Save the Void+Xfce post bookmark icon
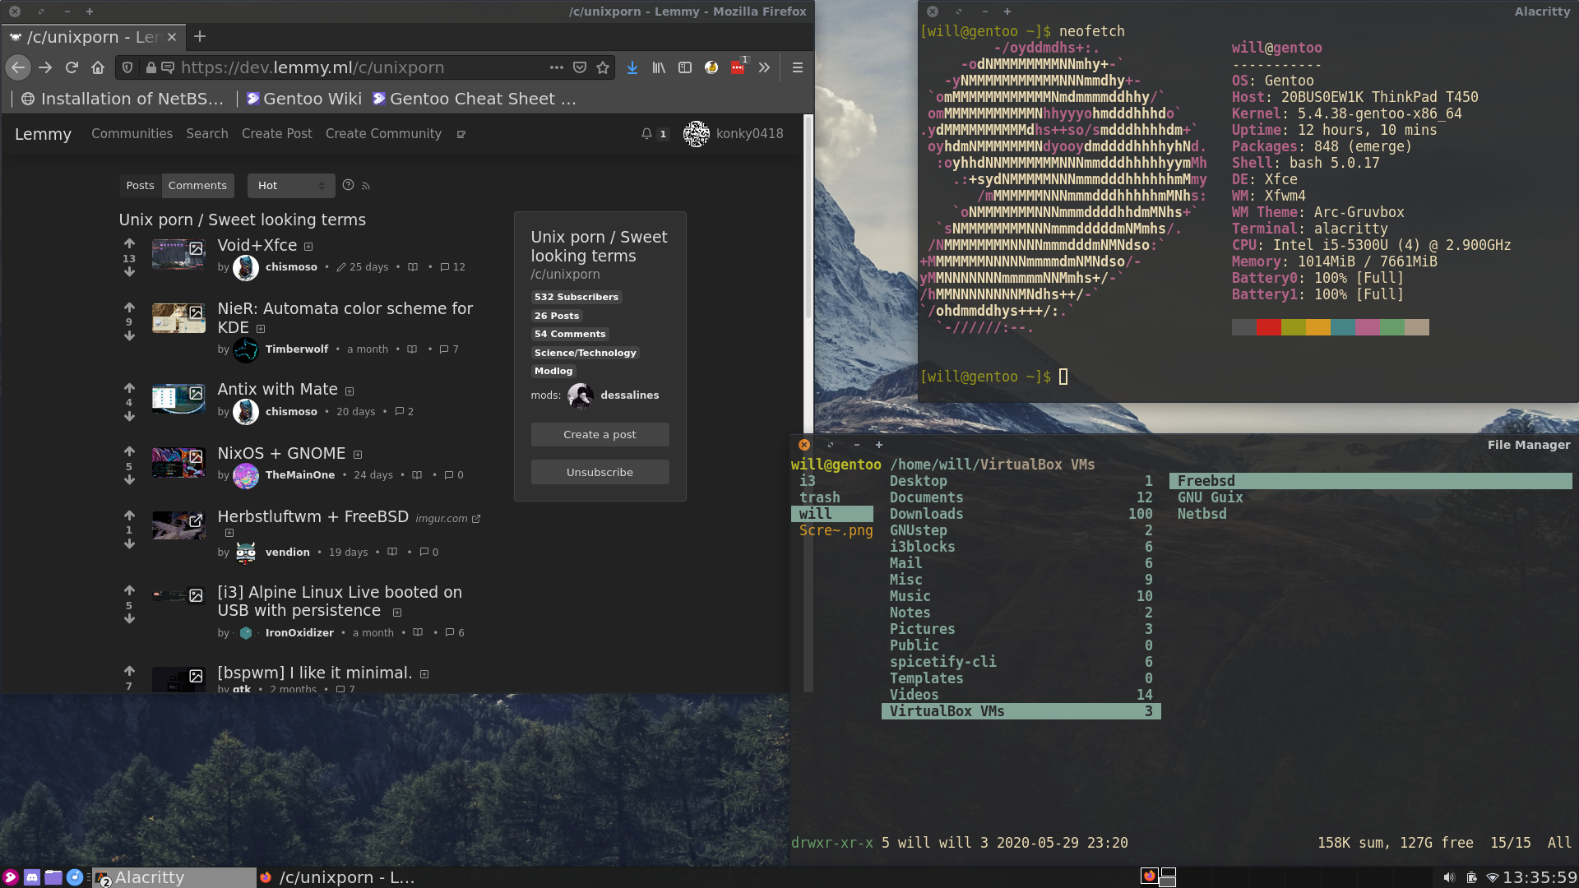1579x888 pixels. pos(413,267)
